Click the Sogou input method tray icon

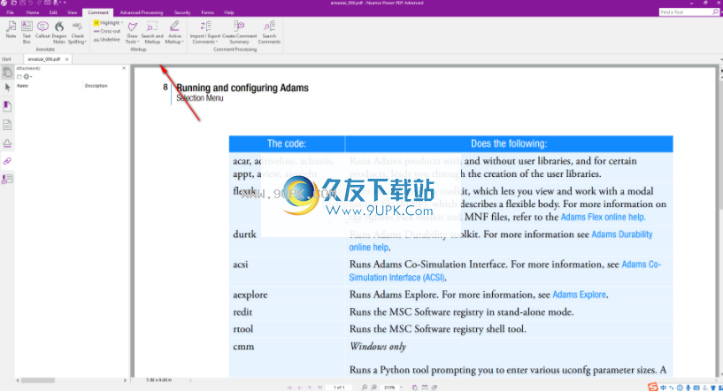(x=653, y=388)
